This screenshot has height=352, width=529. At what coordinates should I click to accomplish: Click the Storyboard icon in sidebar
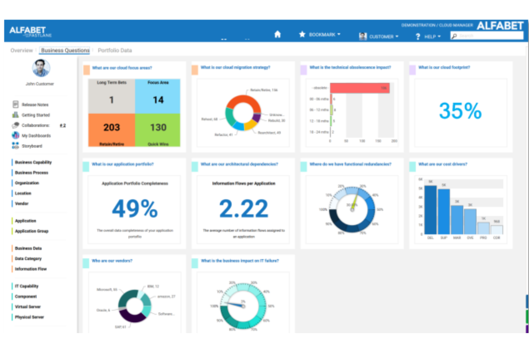(x=15, y=146)
